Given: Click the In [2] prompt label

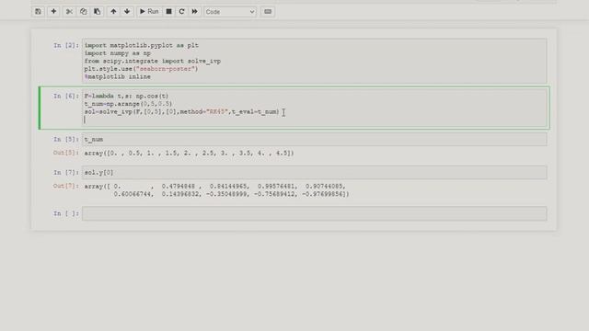Looking at the screenshot, I should (x=66, y=45).
